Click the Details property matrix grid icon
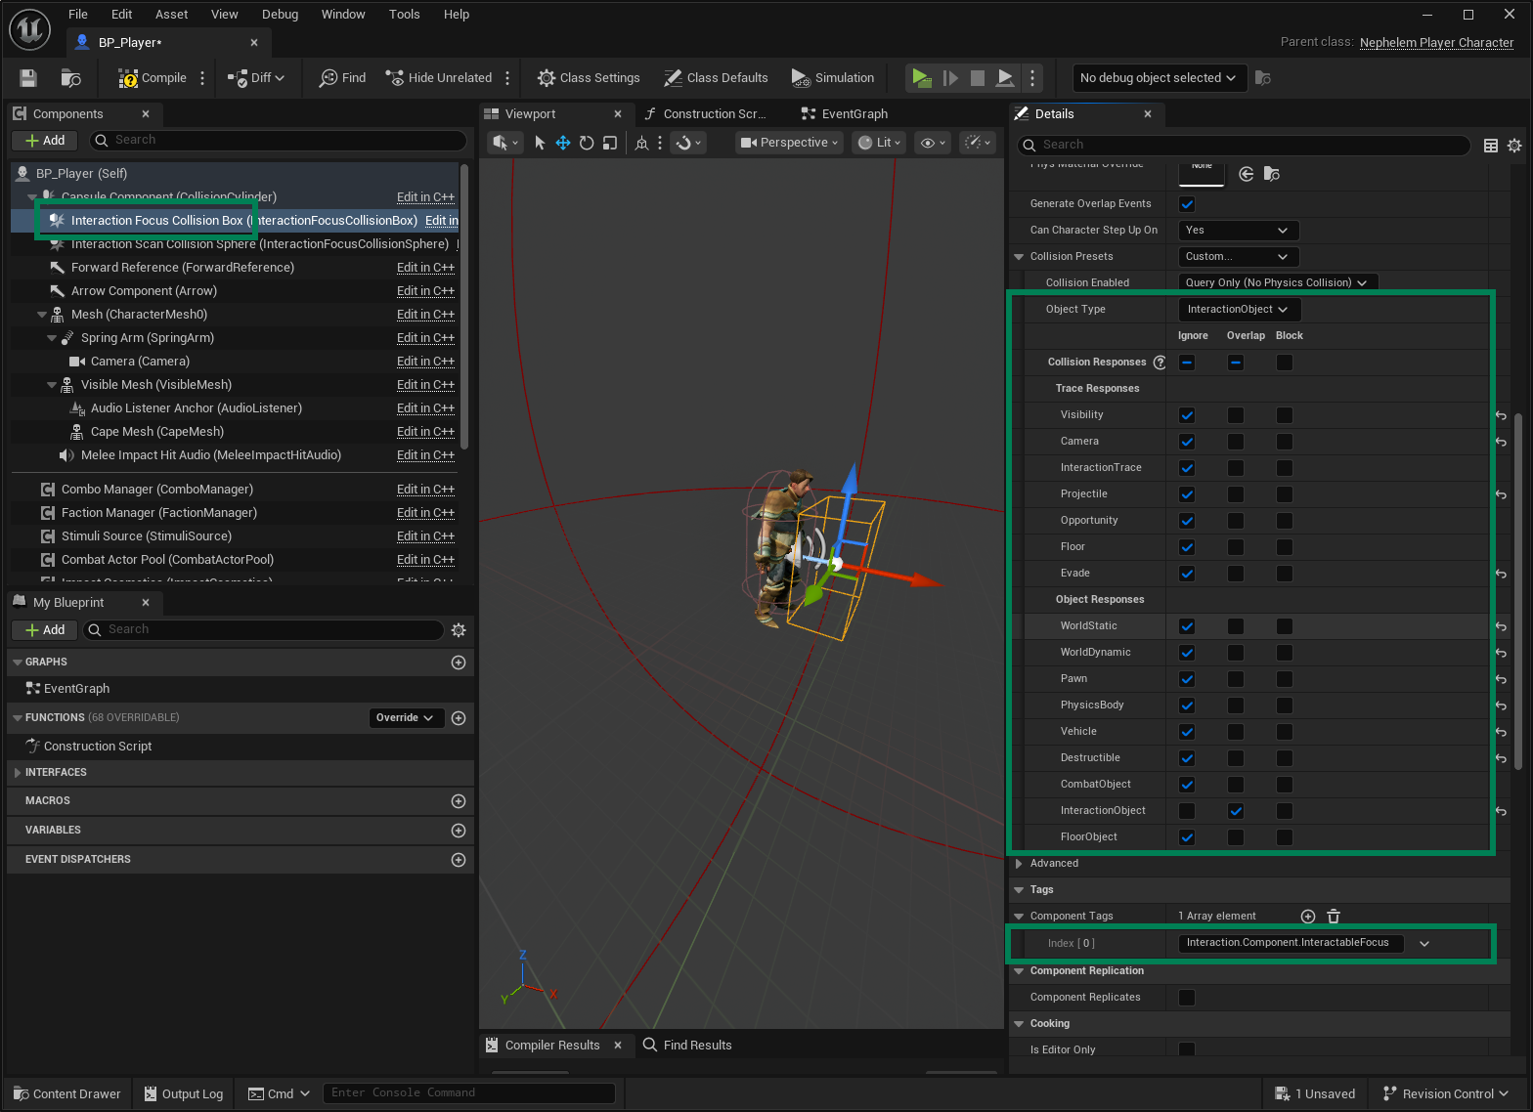1533x1112 pixels. coord(1491,146)
